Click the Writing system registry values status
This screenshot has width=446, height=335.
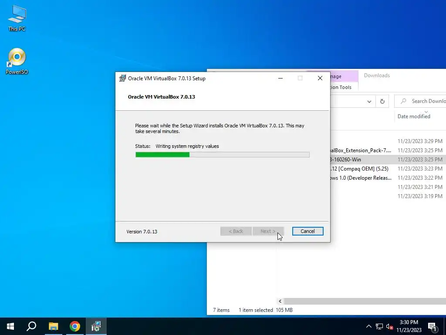point(187,146)
